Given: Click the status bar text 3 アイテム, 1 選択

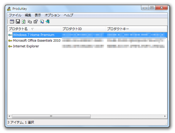Looking at the screenshot, I should click(21, 122).
